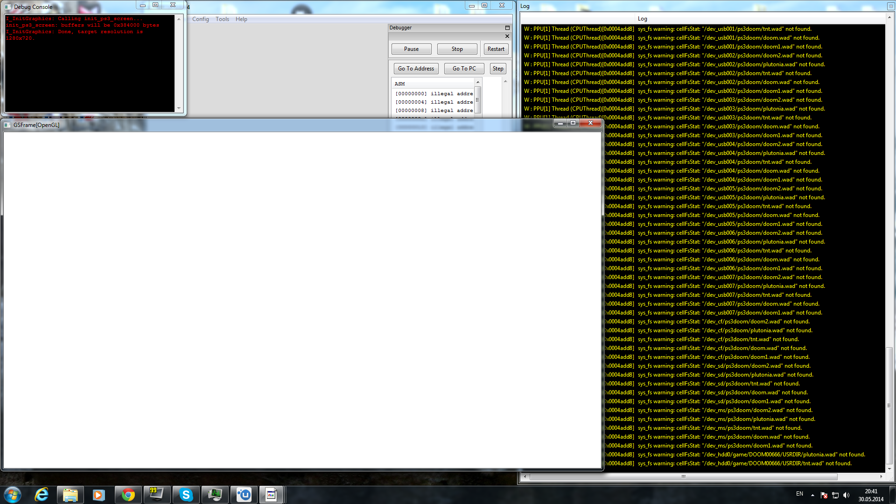
Task: Close the Debugger panel with the X icon
Action: pos(507,36)
